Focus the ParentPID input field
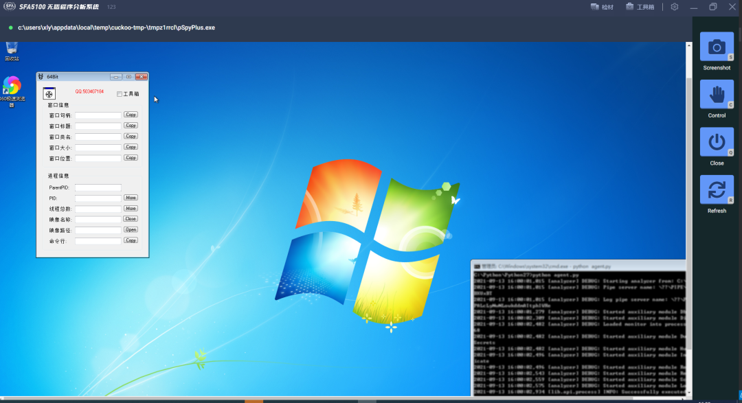The image size is (742, 403). point(98,187)
